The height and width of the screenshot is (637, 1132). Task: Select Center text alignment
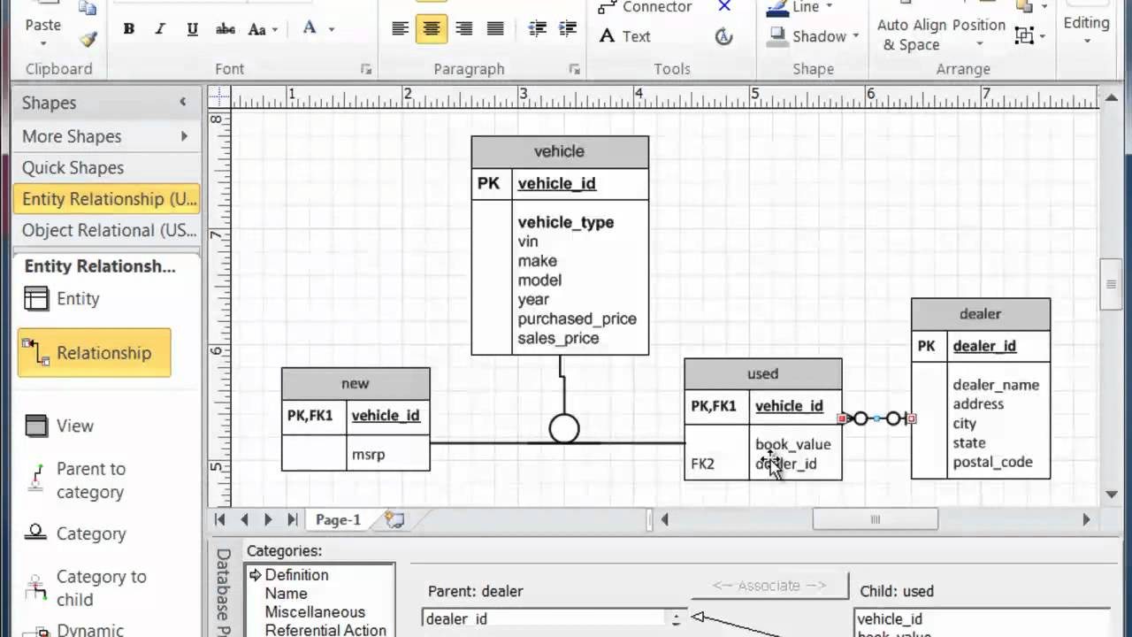point(432,29)
